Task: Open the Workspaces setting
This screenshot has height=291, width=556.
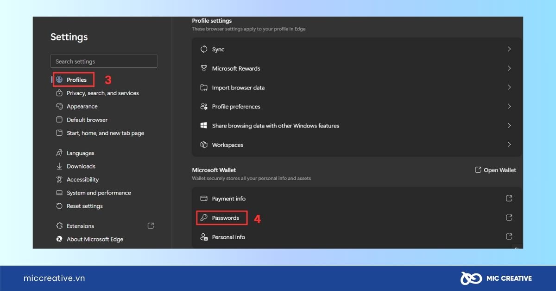Action: (357, 145)
